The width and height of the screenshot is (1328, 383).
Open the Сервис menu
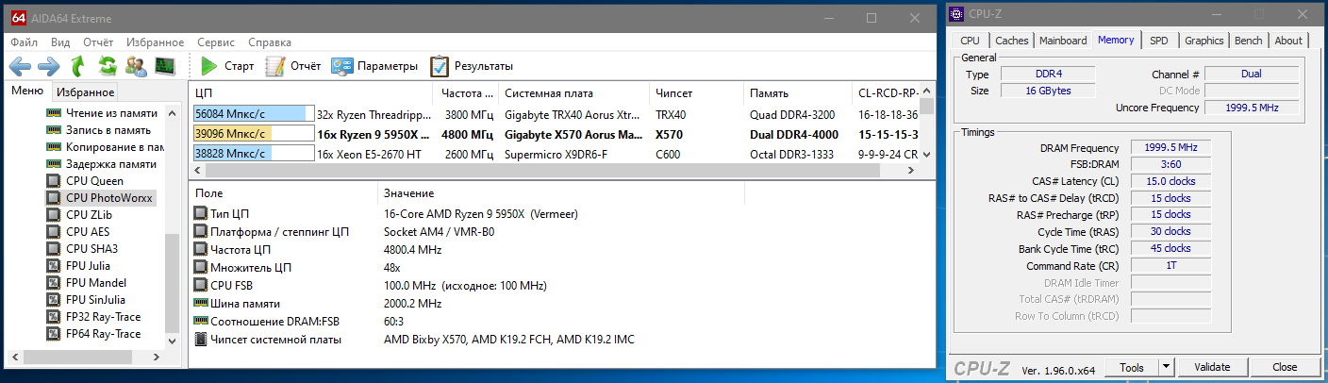pyautogui.click(x=216, y=42)
